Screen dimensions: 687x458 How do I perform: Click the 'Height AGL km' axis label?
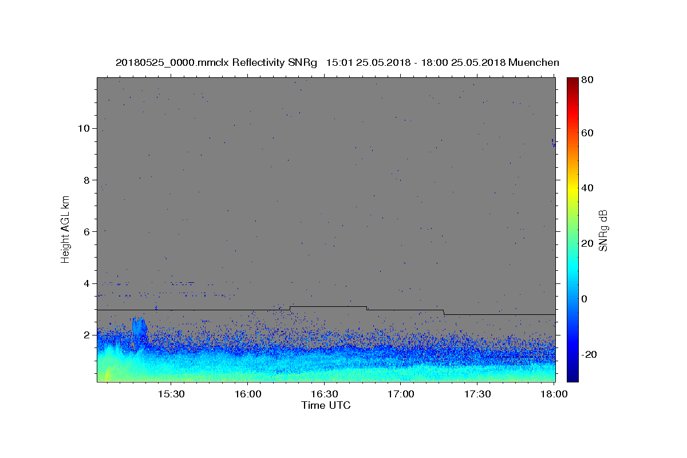65,229
